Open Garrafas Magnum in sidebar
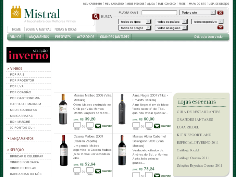The image size is (236, 177). pos(25,104)
